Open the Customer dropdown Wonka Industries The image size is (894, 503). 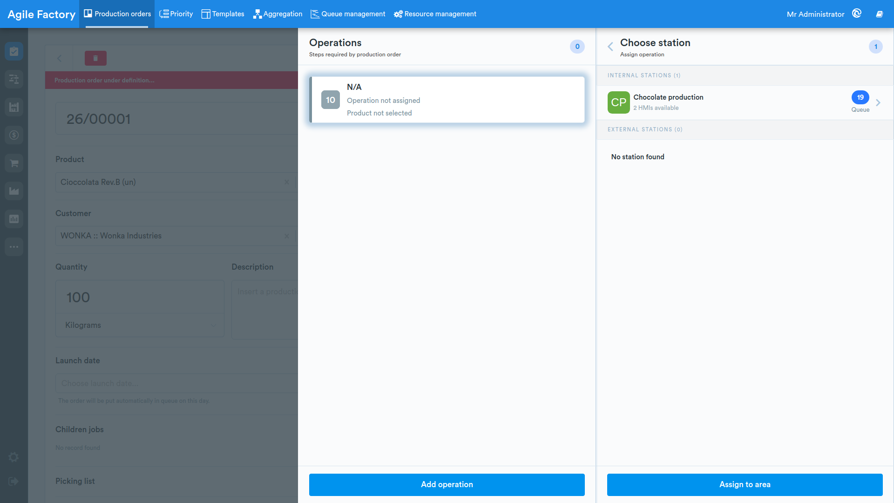177,236
